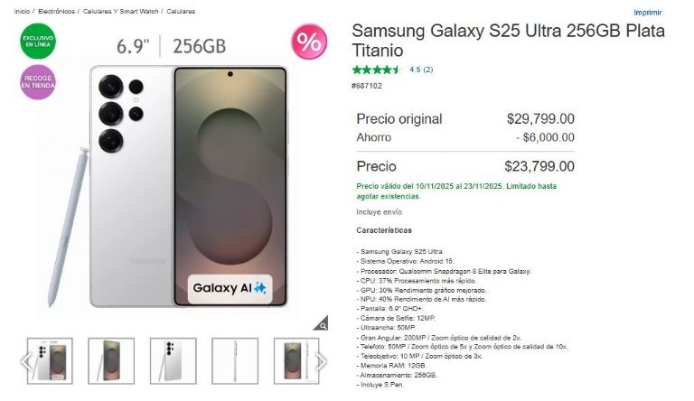Click the green star rating

[x=376, y=70]
